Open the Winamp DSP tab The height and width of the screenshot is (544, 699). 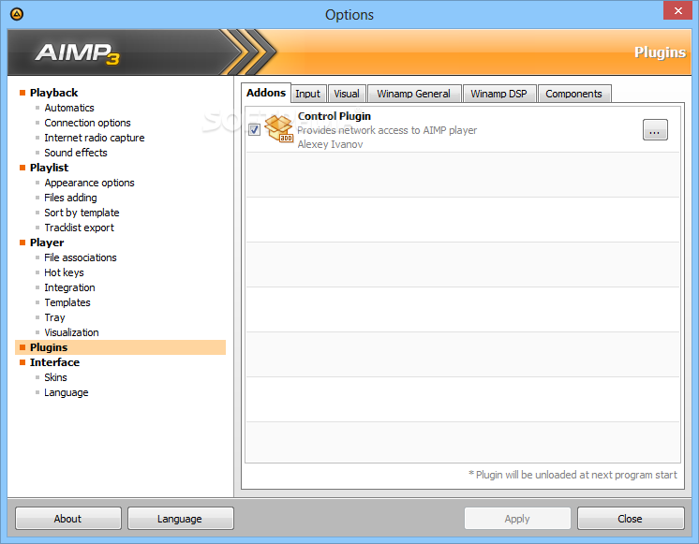coord(498,94)
